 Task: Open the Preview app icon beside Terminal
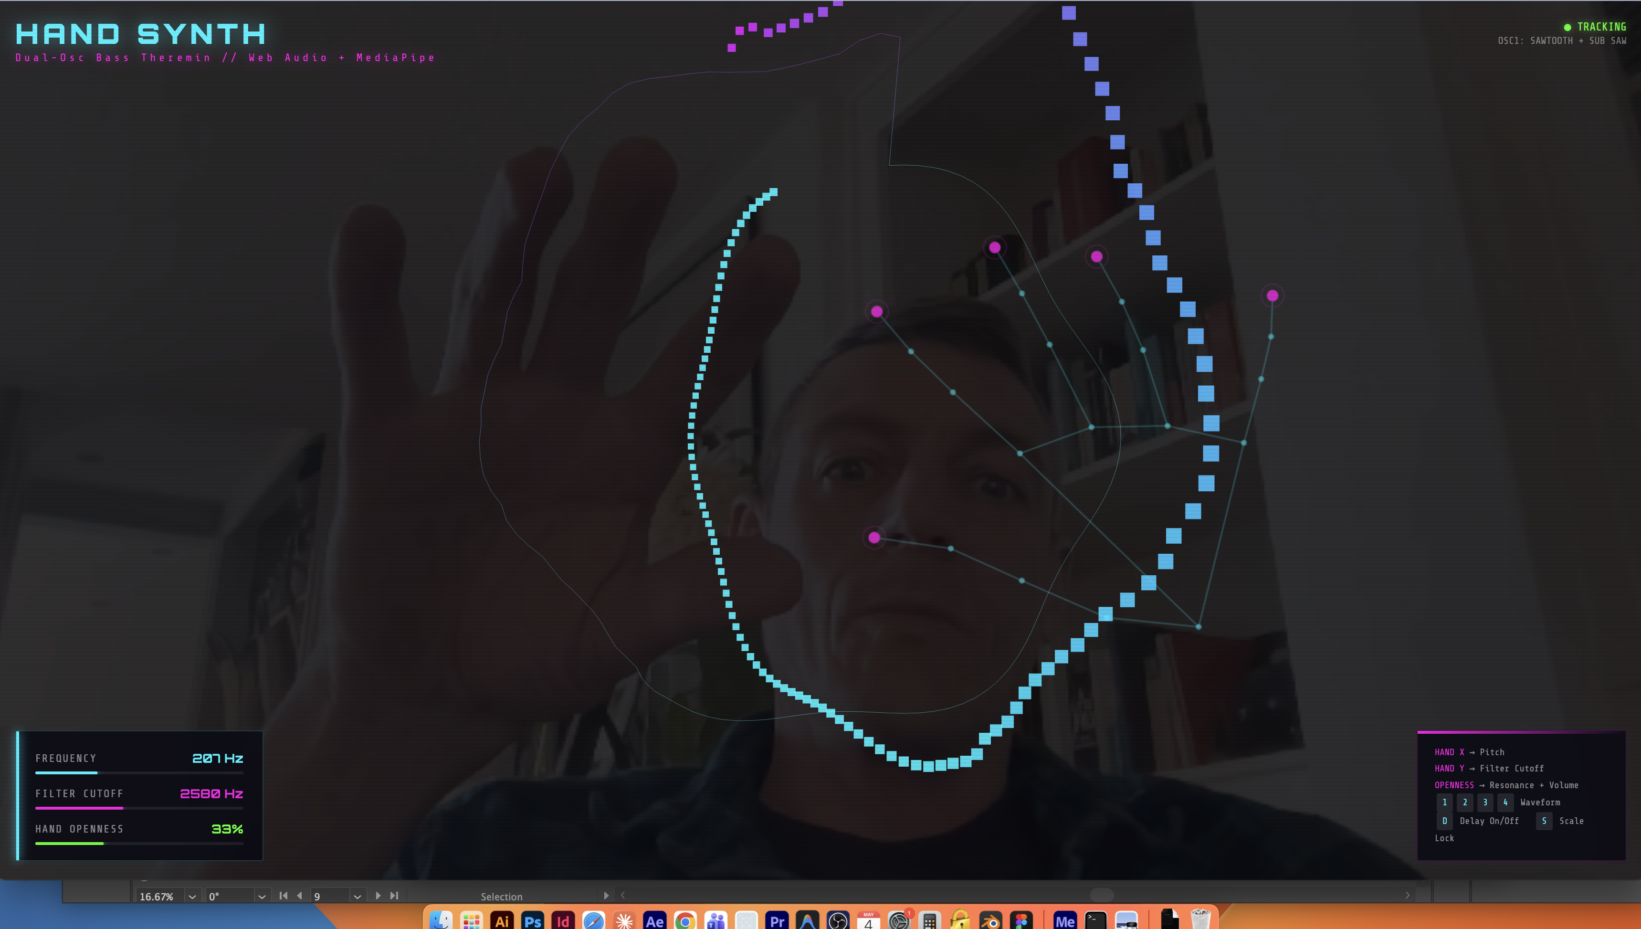pyautogui.click(x=1126, y=920)
